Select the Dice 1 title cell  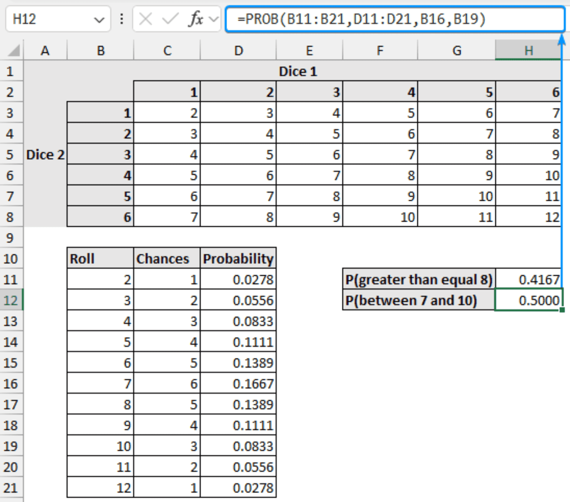coord(299,71)
